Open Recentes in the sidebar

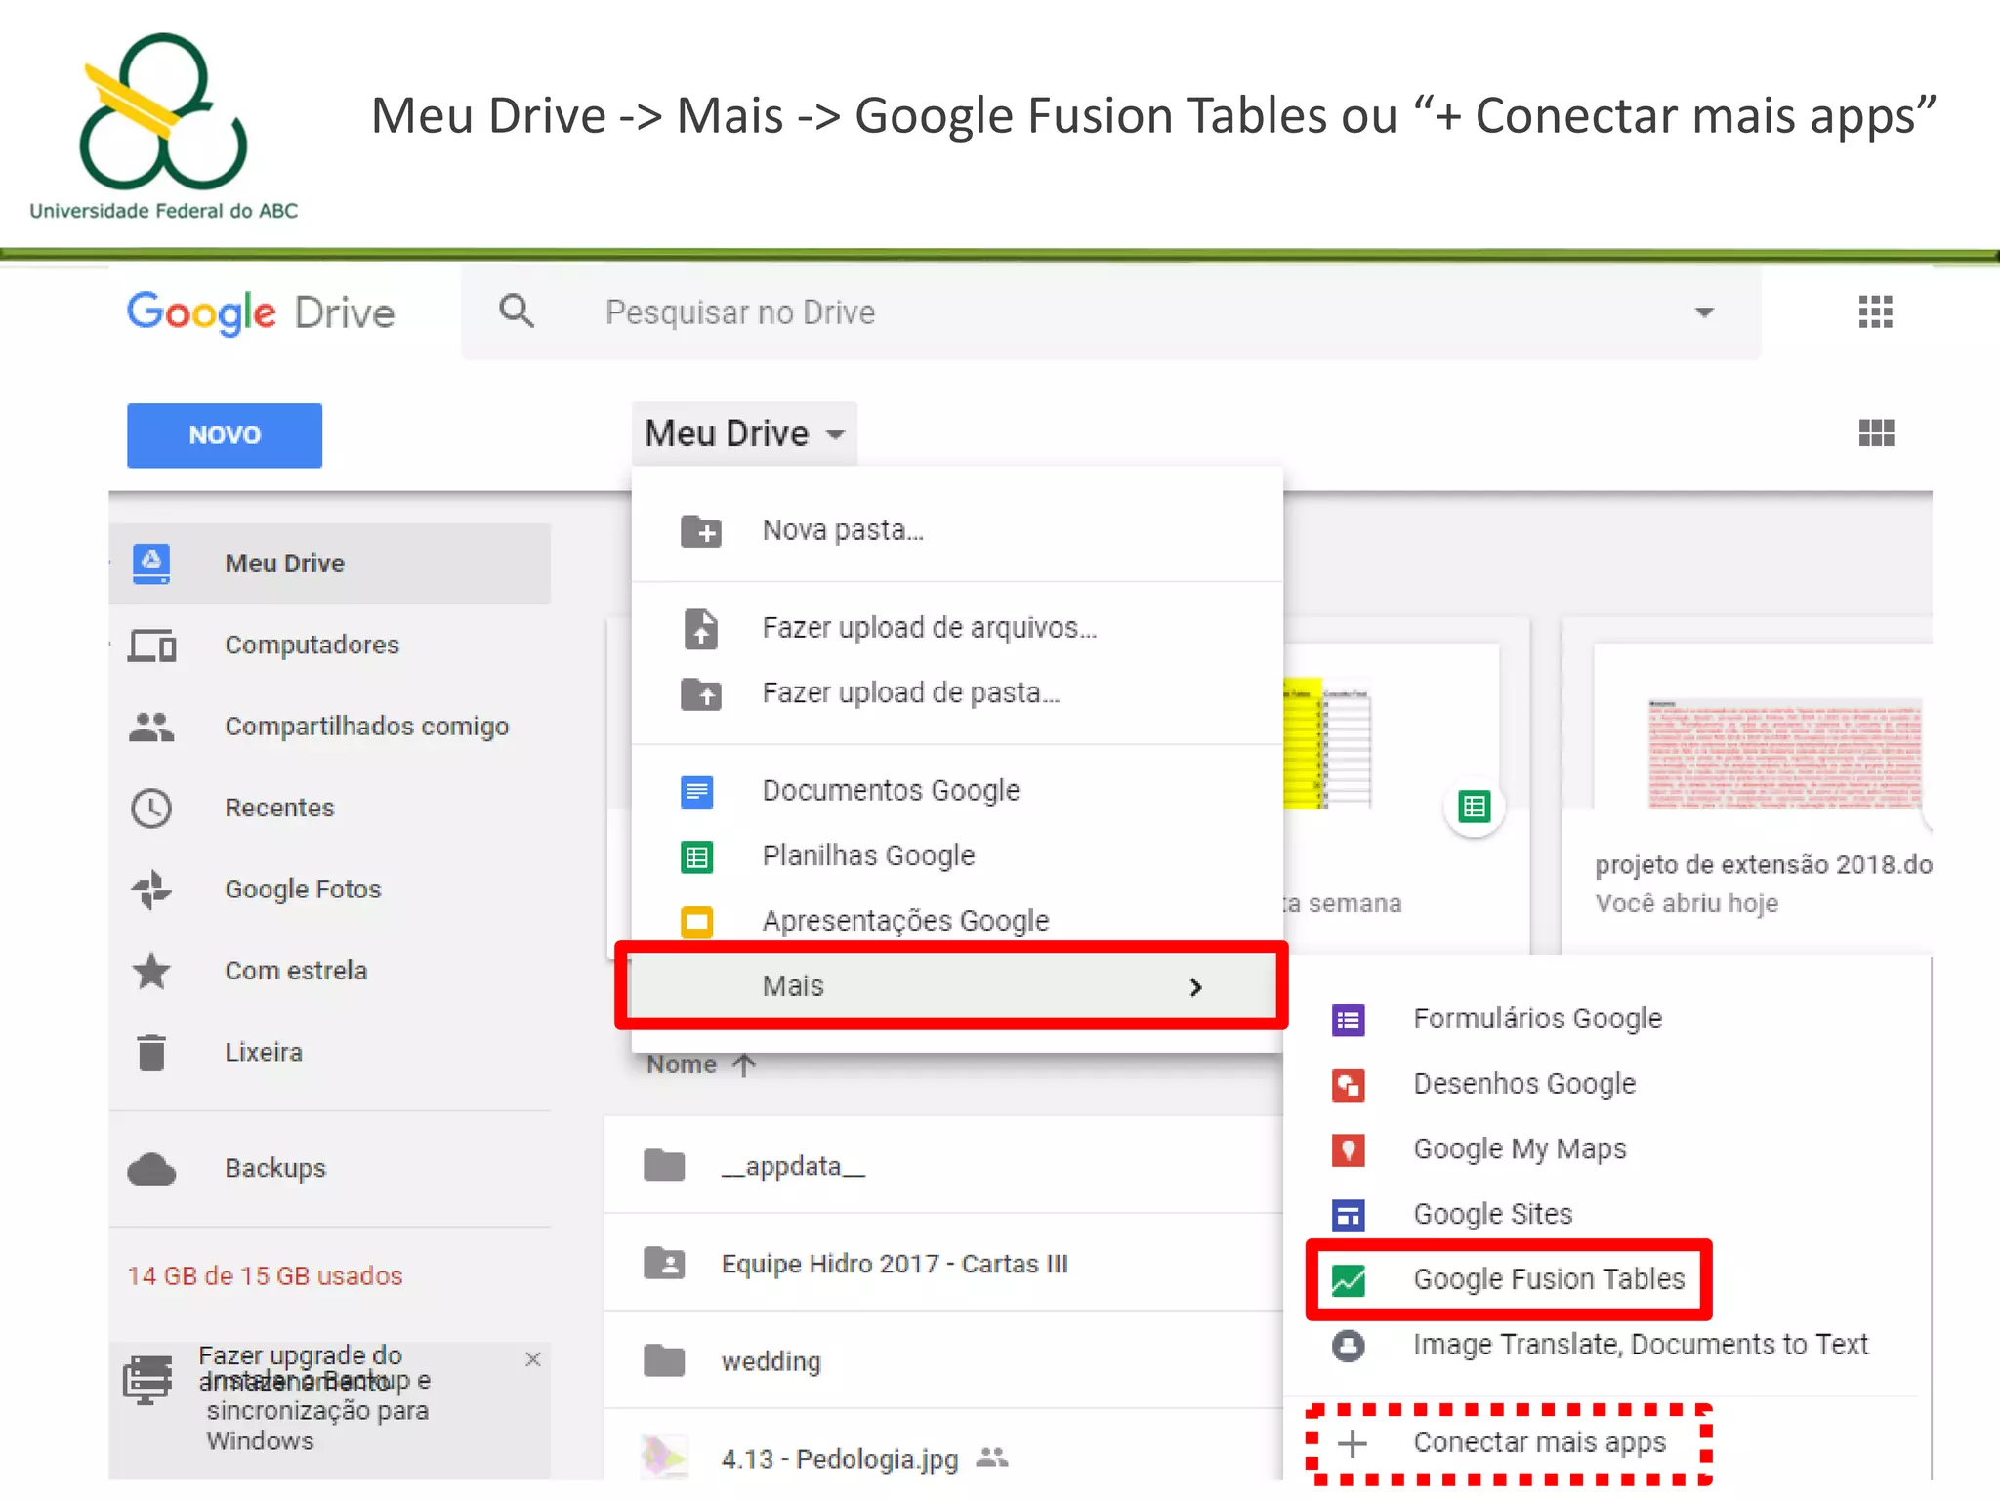pyautogui.click(x=330, y=809)
